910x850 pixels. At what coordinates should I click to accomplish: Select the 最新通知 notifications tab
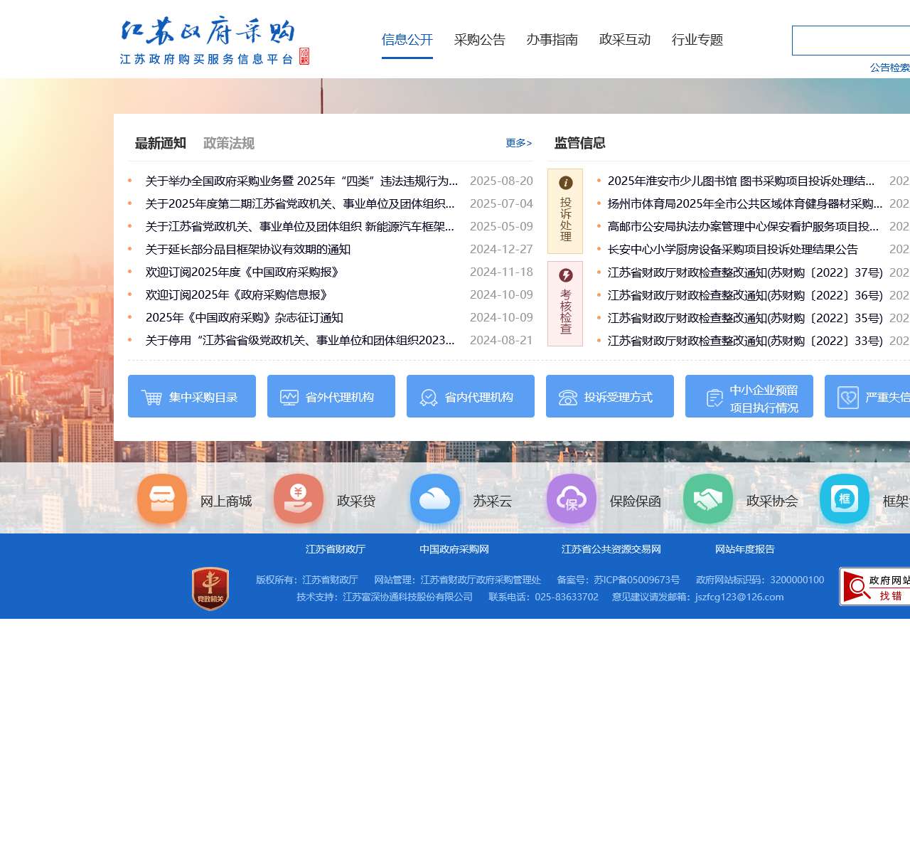coord(159,143)
